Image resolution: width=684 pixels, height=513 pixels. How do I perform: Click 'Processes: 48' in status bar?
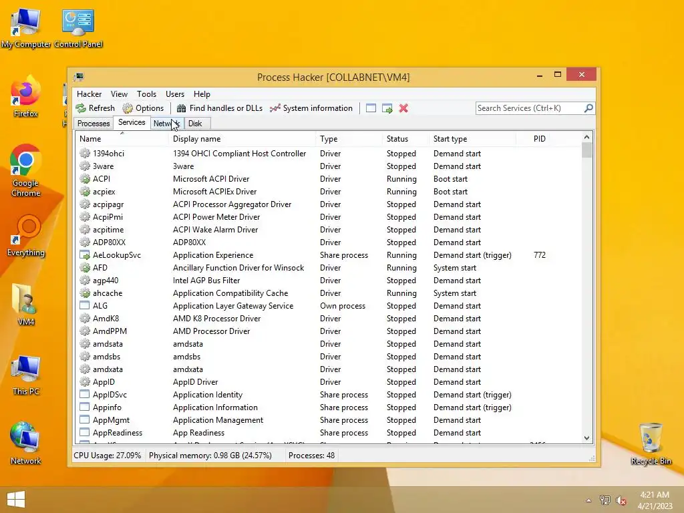[x=311, y=456]
